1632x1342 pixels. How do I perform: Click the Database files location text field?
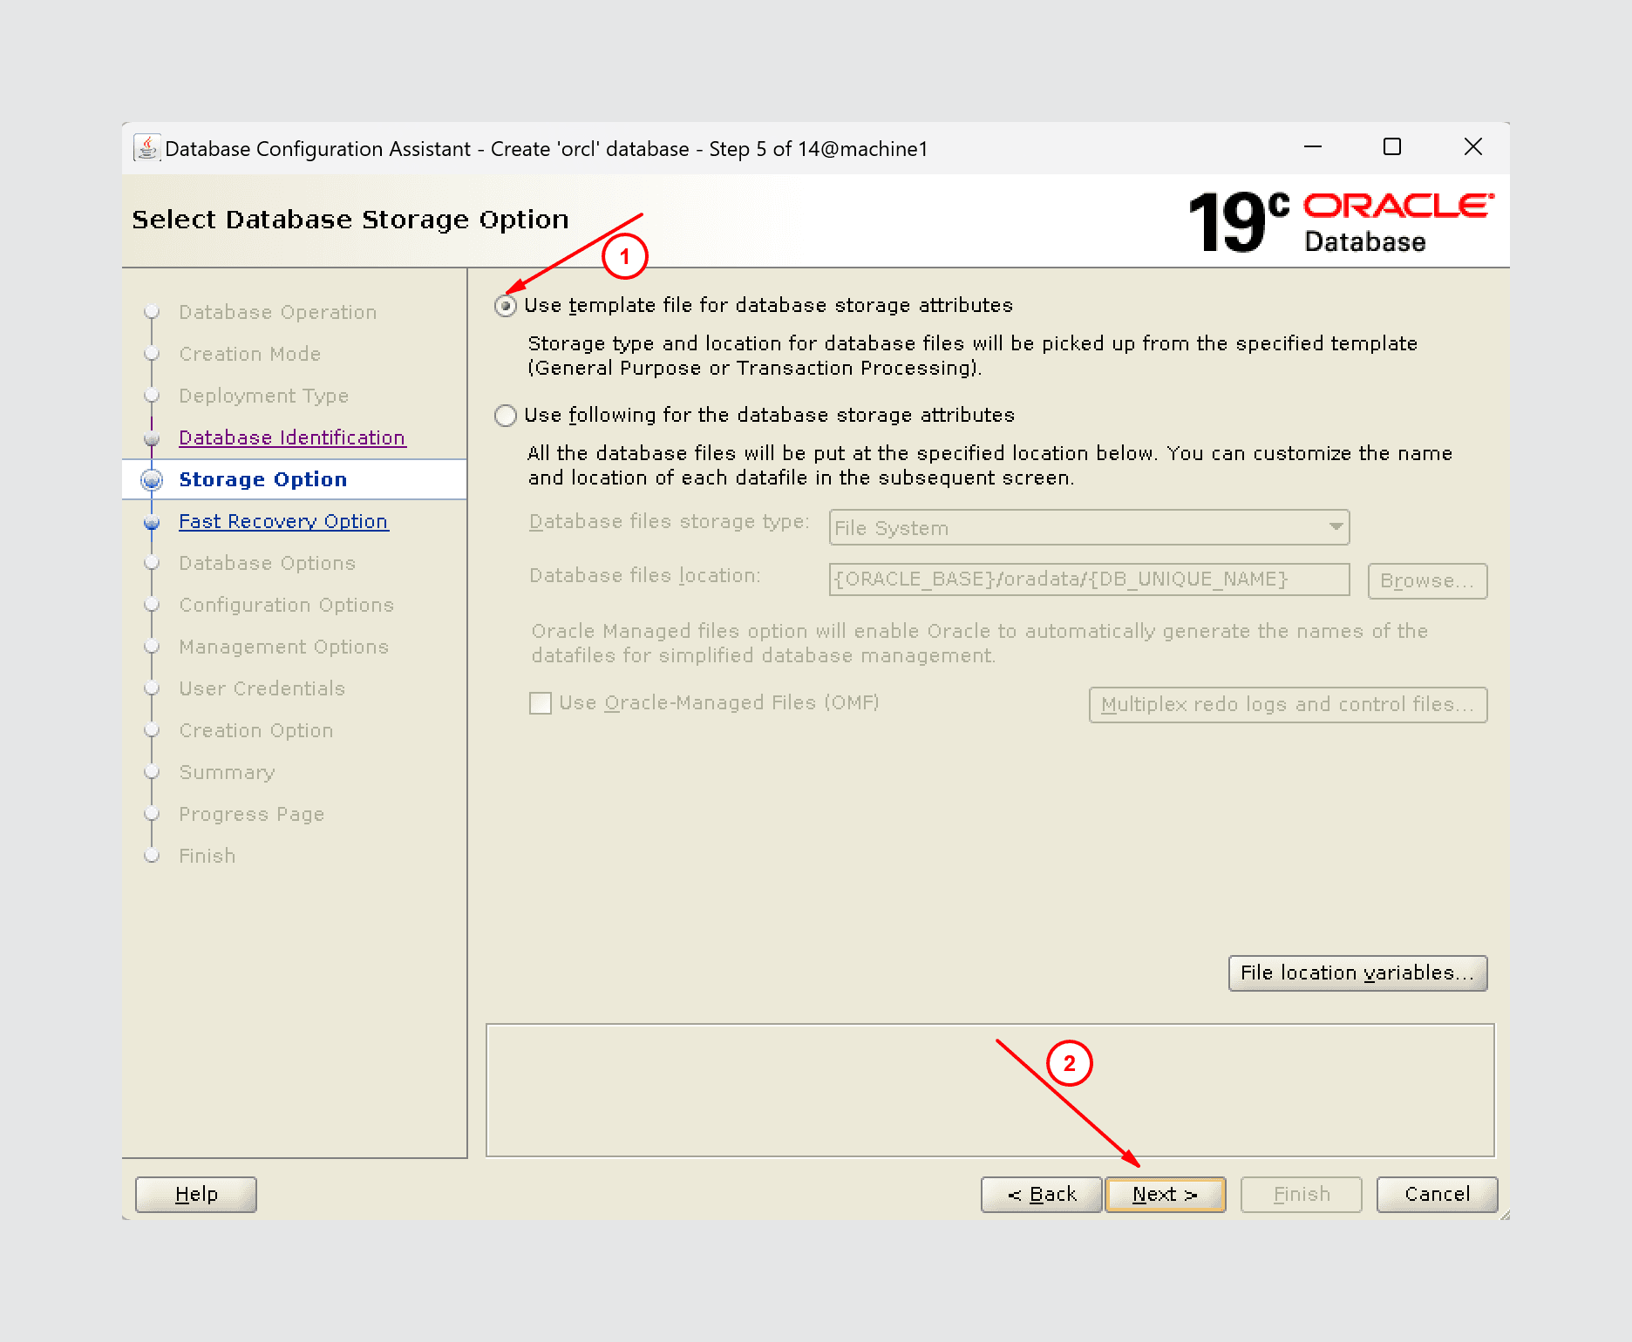1088,579
